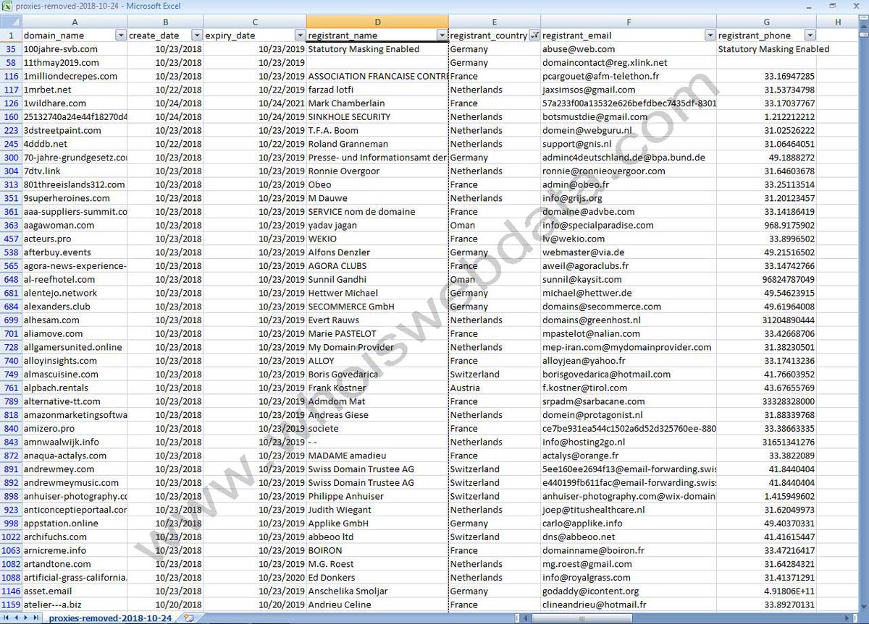Select the Ed Donkers cell
This screenshot has width=869, height=624.
[377, 578]
